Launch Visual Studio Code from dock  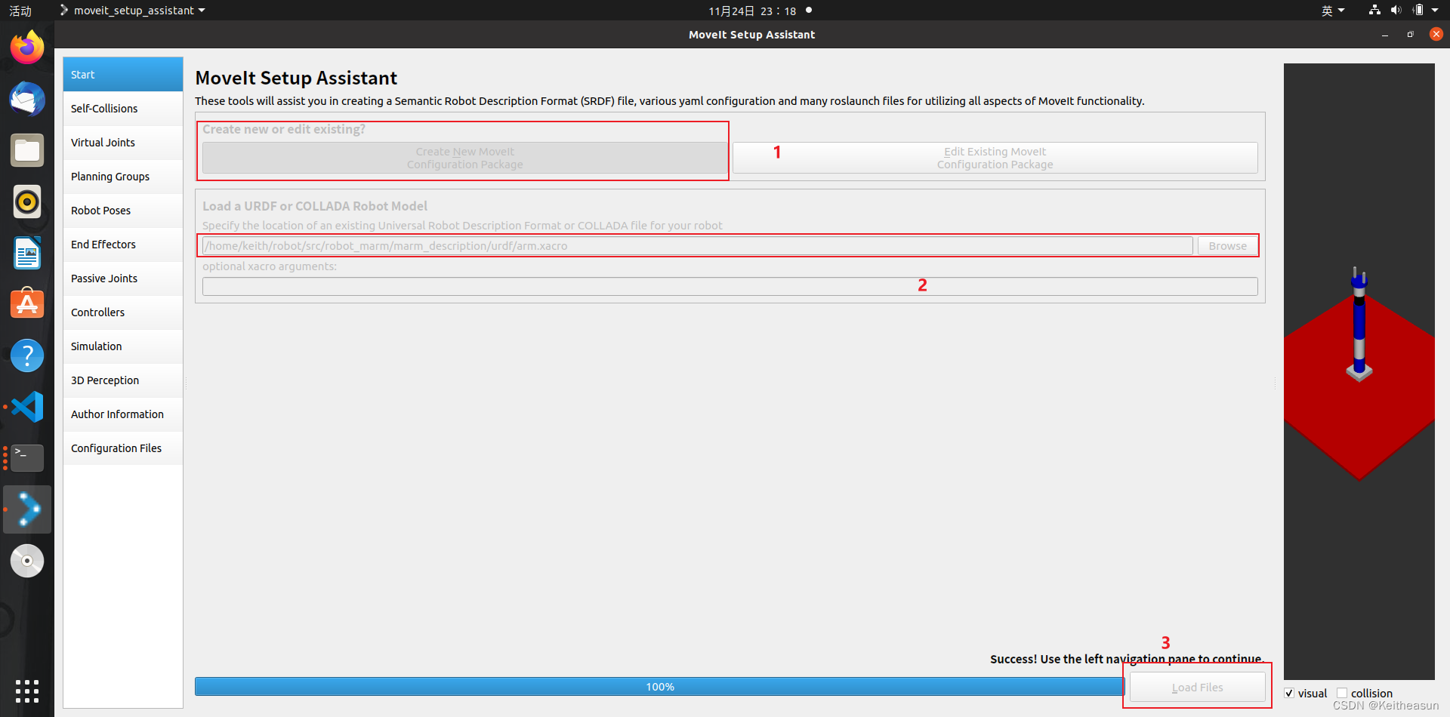[27, 407]
